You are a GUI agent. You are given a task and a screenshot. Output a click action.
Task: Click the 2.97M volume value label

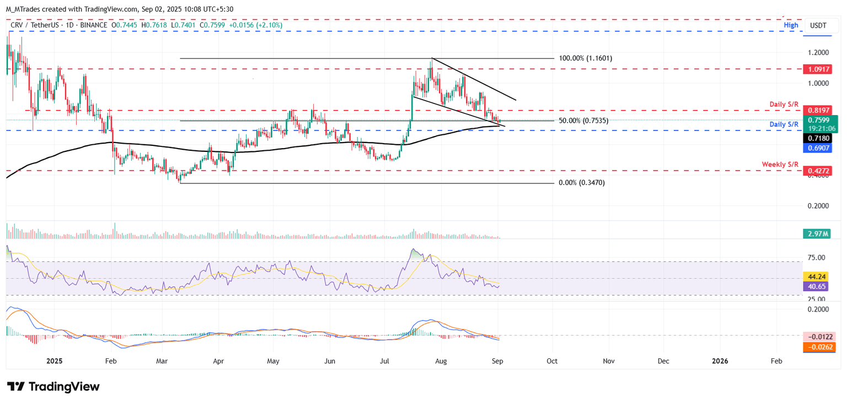click(x=817, y=233)
